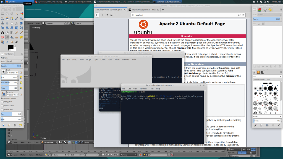Check the Smooth stroke option
This screenshot has height=159, width=283.
point(2,105)
